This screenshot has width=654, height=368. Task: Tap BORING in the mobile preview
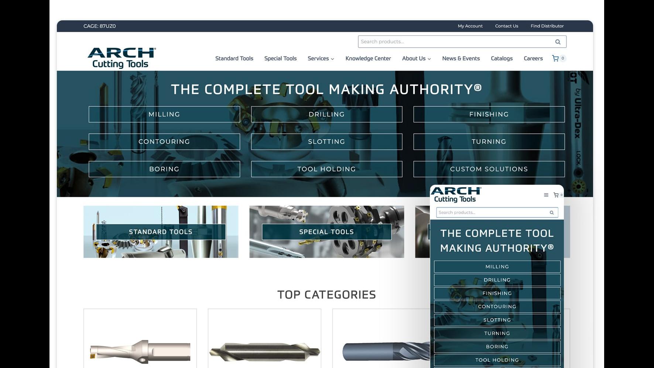[x=497, y=347]
